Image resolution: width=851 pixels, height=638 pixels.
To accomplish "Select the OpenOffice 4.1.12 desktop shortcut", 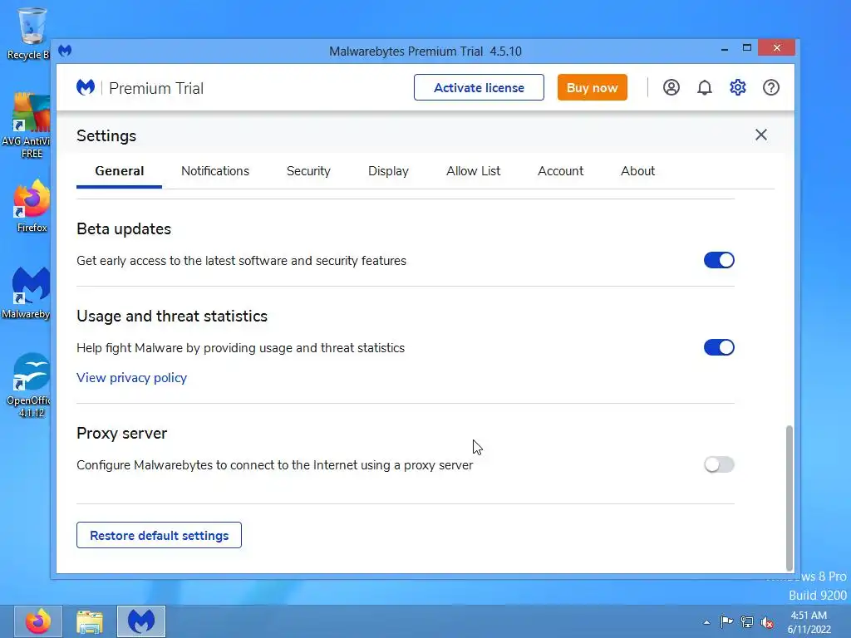I will click(28, 385).
